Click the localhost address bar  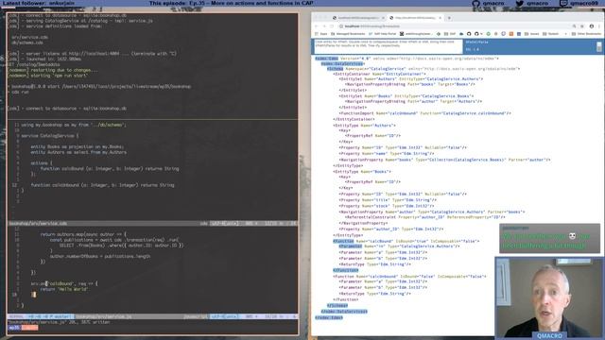(454, 26)
